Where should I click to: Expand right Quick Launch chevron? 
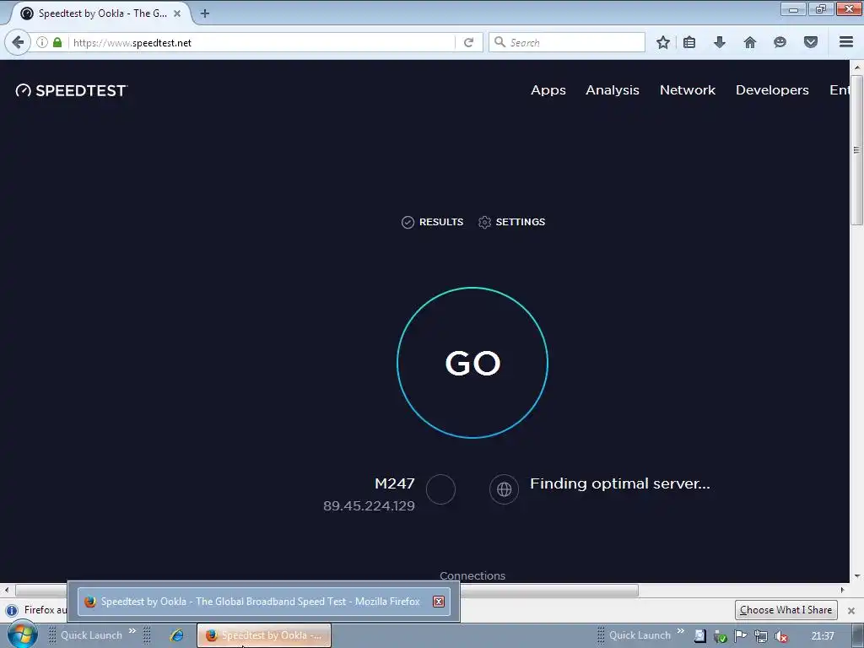tap(681, 631)
